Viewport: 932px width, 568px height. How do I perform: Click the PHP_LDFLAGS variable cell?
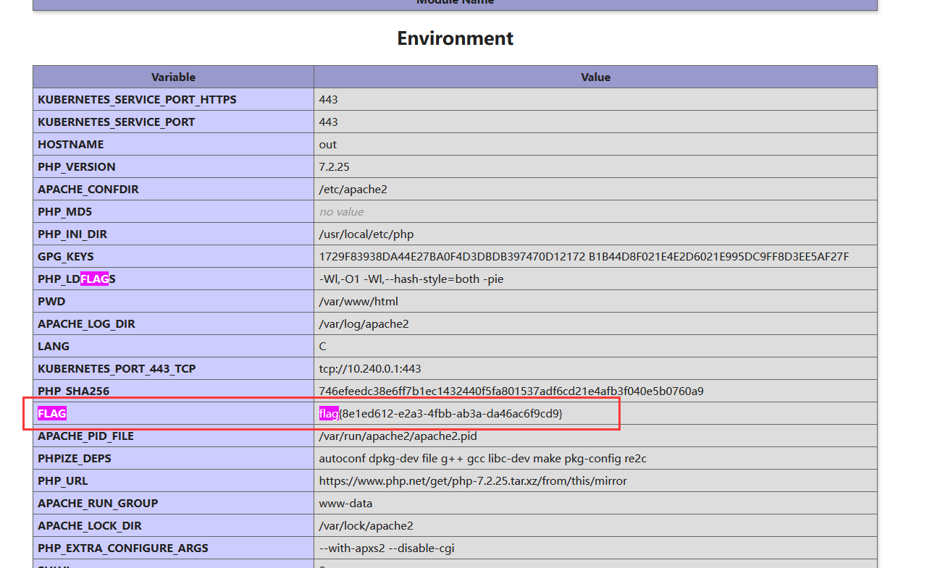tap(173, 279)
